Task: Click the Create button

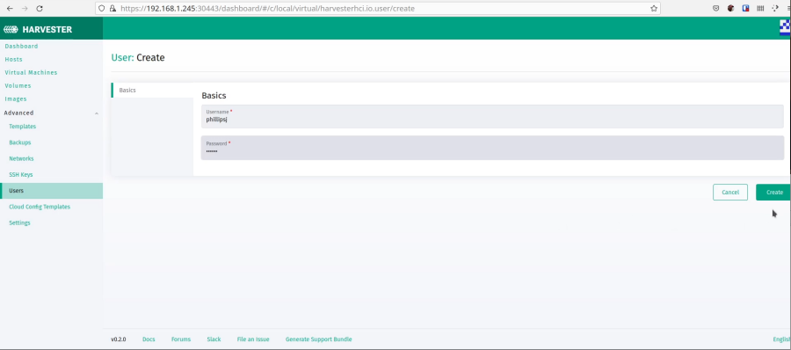Action: [x=773, y=192]
